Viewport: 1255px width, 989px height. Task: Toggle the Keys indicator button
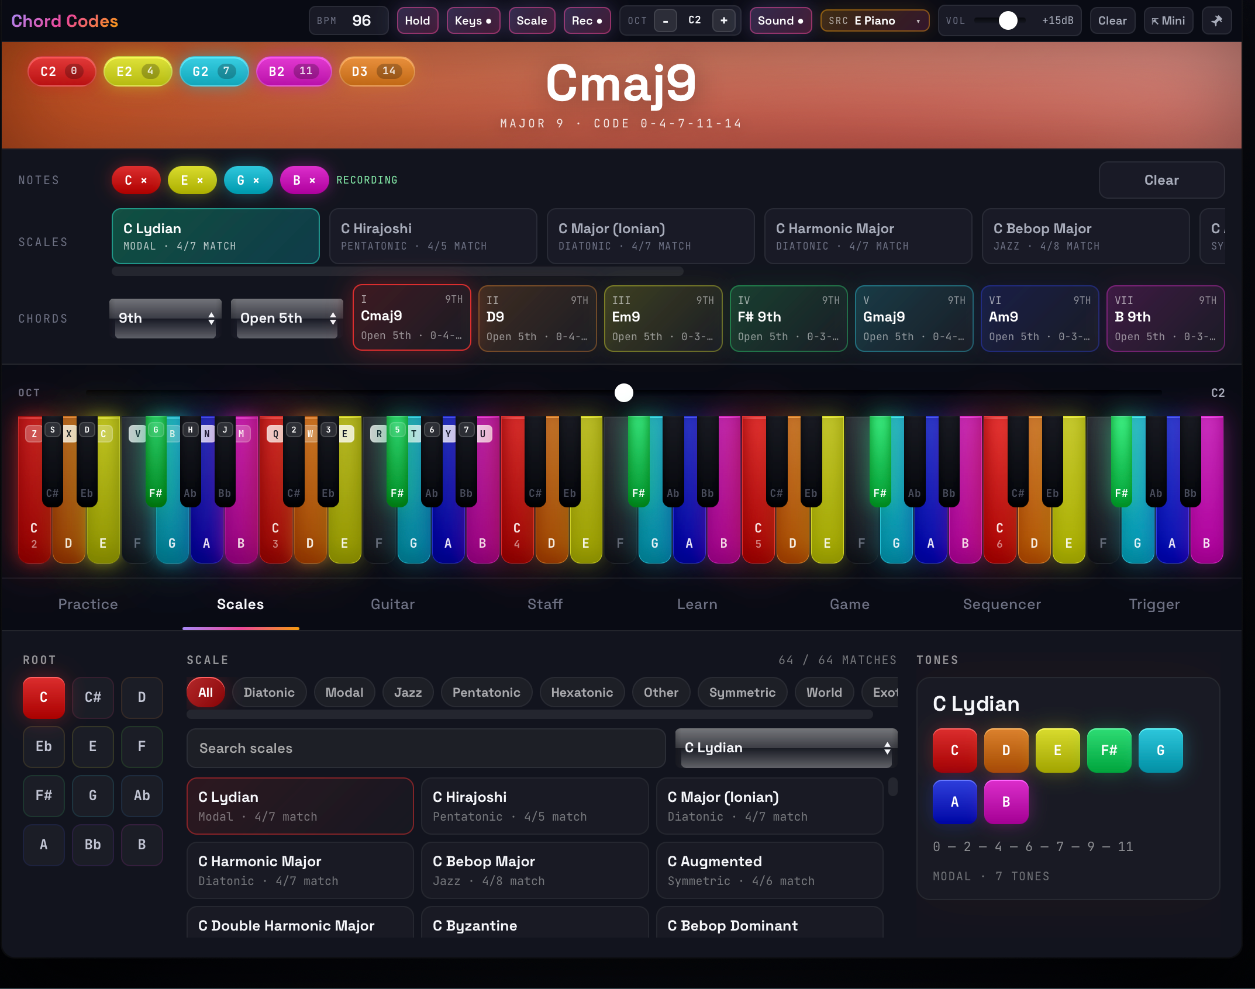(473, 20)
